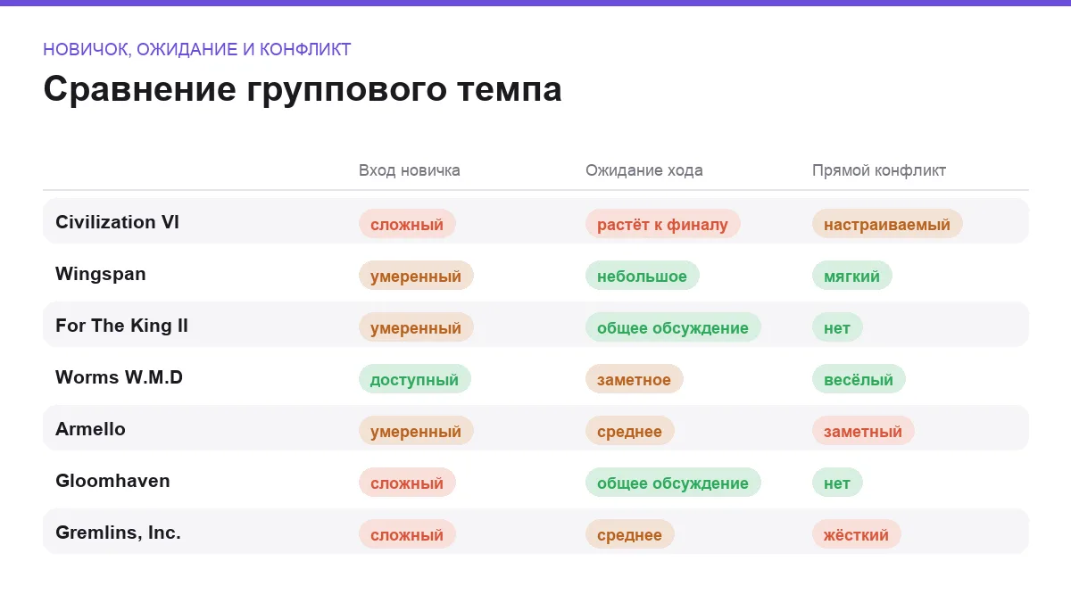Select the 'Gremlins, Inc.' row name
1071x603 pixels.
[x=118, y=533]
